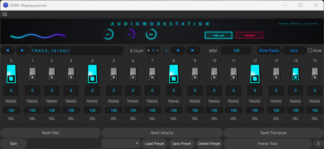Toggle step 14 switch

point(296,74)
